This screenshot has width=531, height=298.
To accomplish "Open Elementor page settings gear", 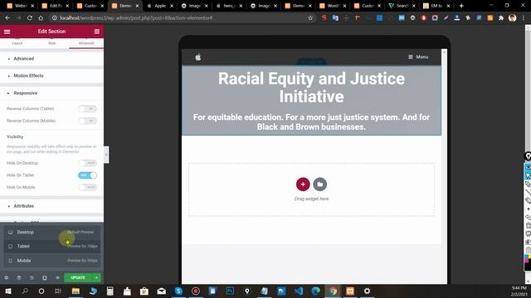I will [6, 278].
